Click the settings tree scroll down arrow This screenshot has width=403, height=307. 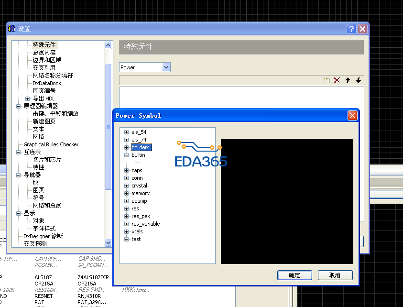[108, 242]
